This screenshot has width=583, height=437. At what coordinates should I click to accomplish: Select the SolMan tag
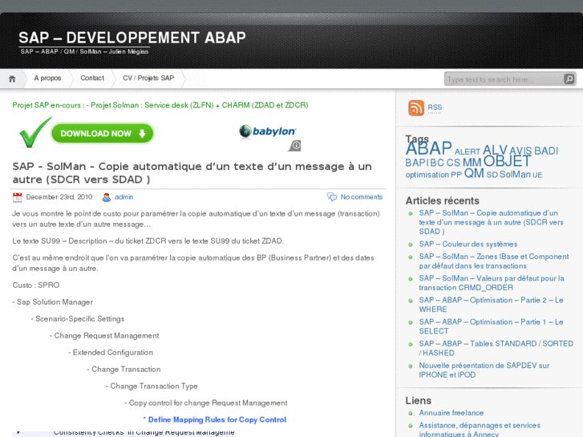coord(515,175)
